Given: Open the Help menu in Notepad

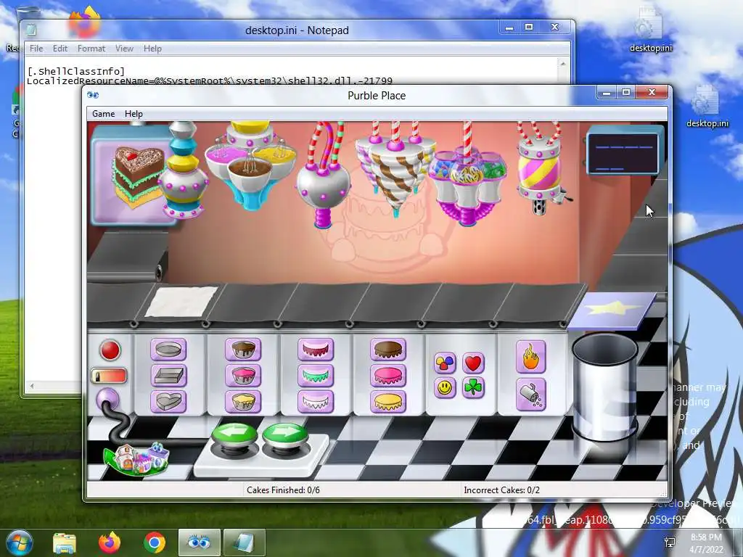Looking at the screenshot, I should pyautogui.click(x=152, y=49).
